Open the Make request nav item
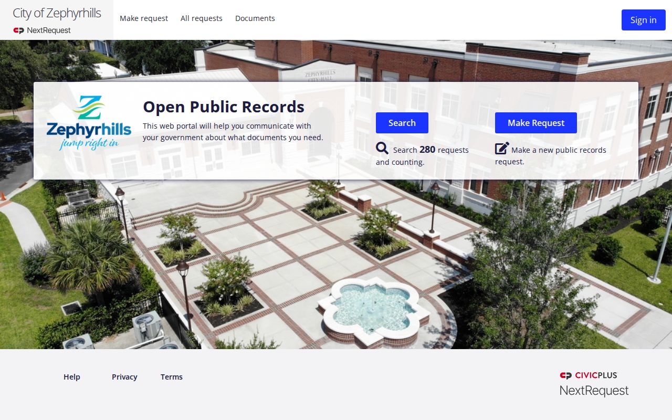Screen dimensions: 672x420 tap(144, 18)
